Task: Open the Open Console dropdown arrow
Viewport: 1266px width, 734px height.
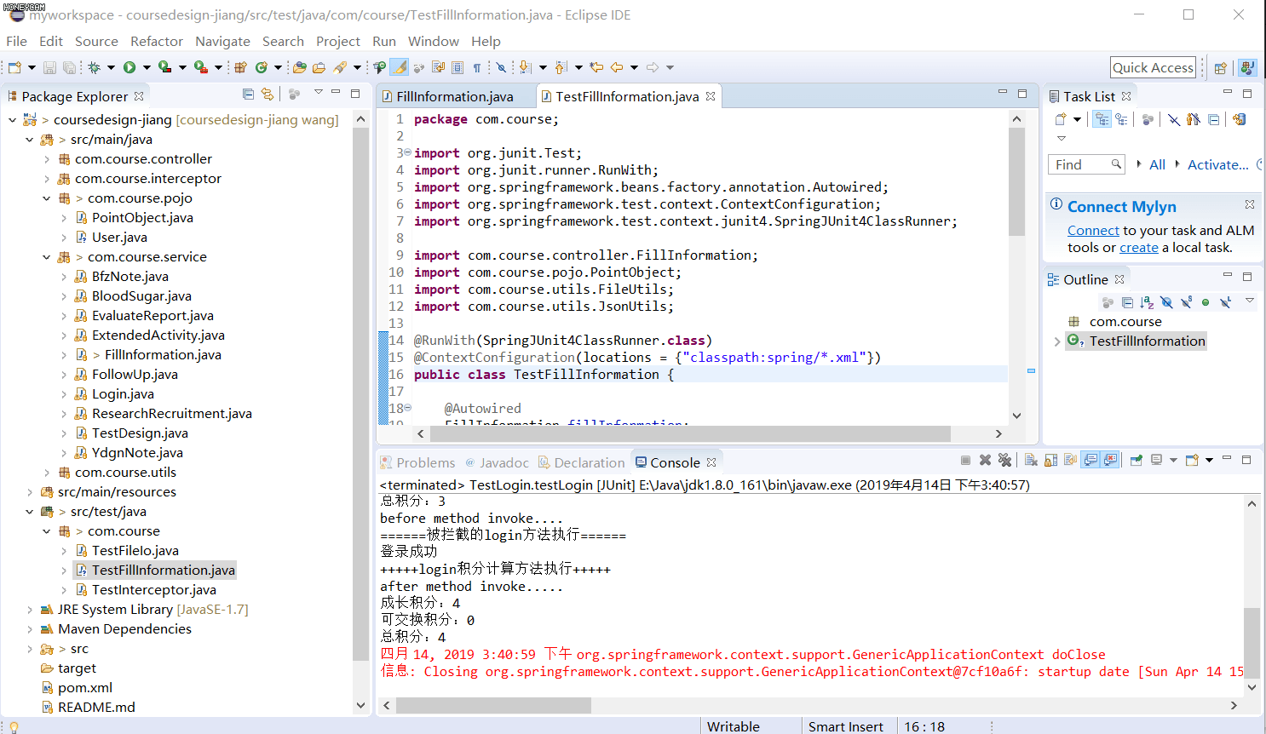Action: click(1209, 461)
